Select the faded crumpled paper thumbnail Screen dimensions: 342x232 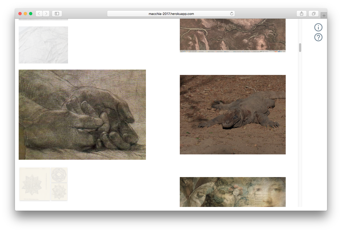tap(43, 45)
